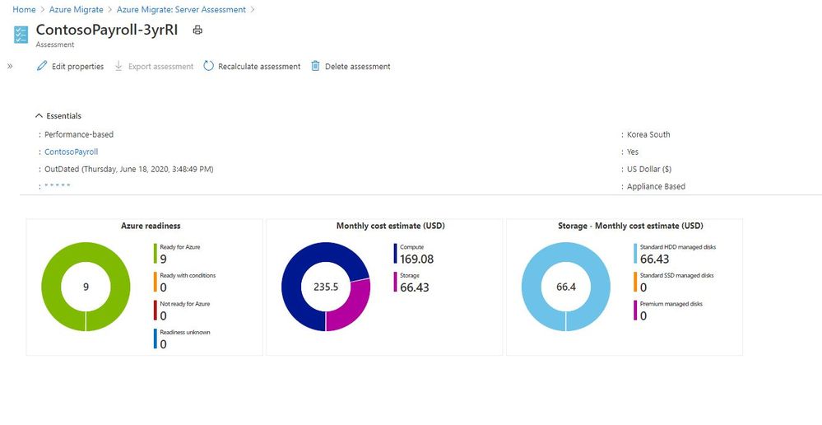Screen dimensions: 822x425
Task: Open Azure Migrate breadcrumb link
Action: click(x=76, y=9)
